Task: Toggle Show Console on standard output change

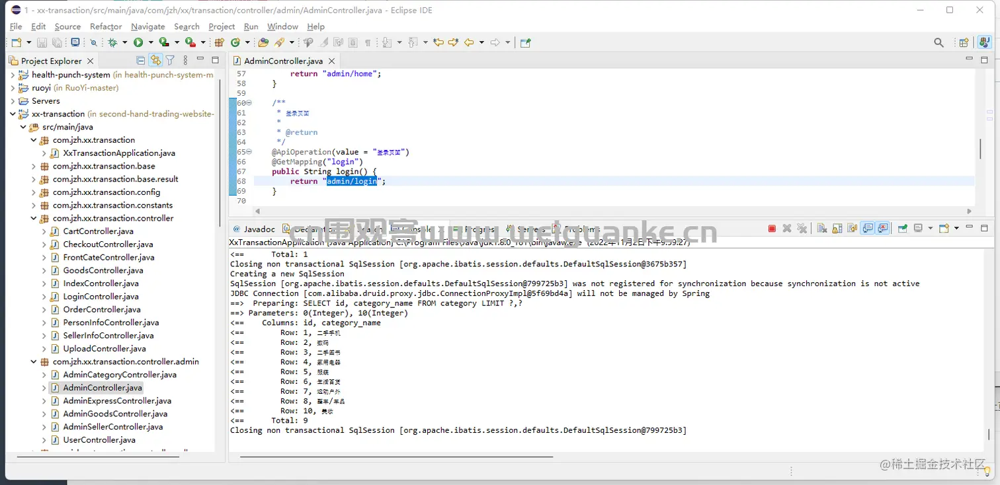Action: point(868,228)
